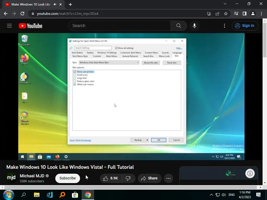The image size is (267, 200).
Task: Focus the YouTube search box
Action: [119, 26]
